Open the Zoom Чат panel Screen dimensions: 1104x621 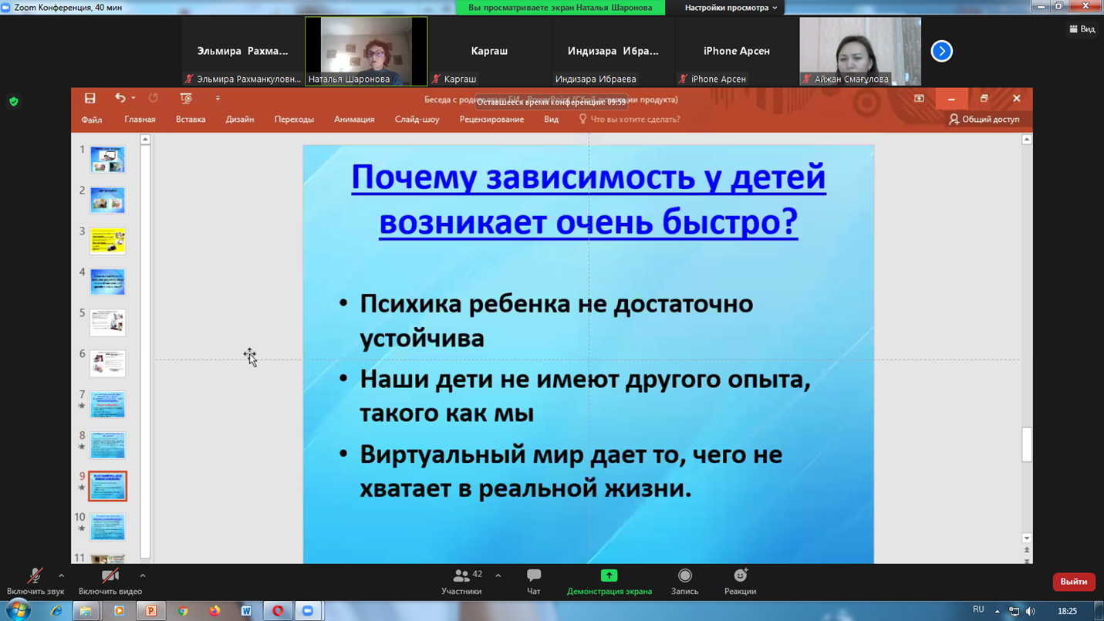pyautogui.click(x=533, y=582)
